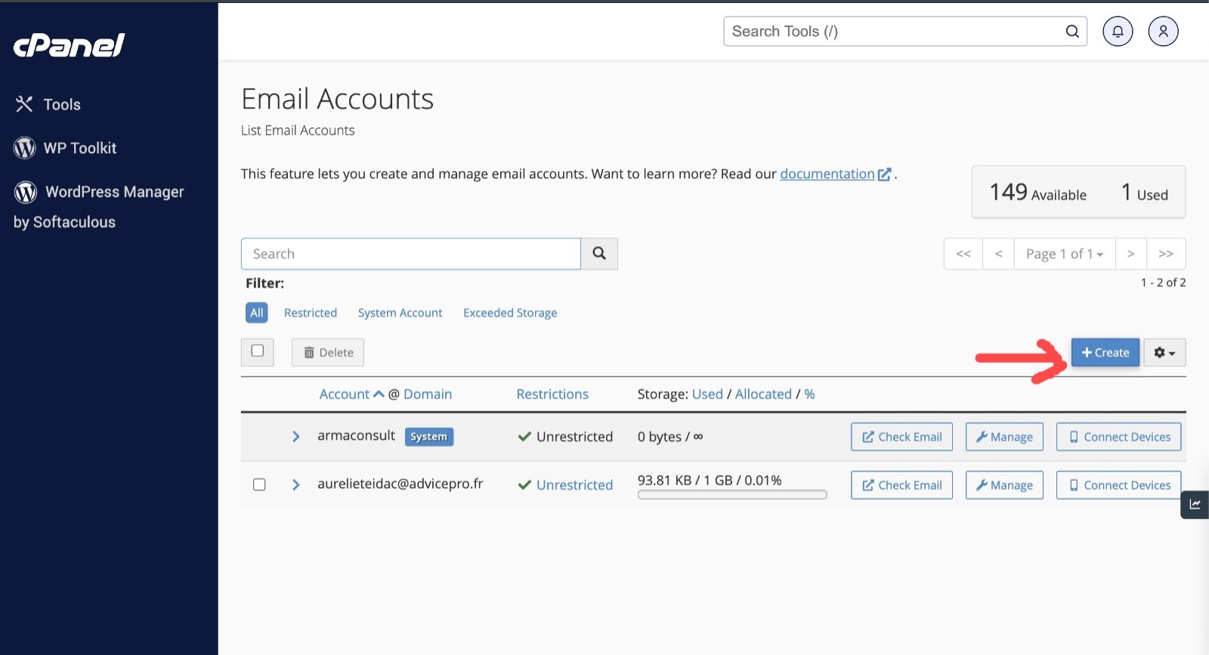
Task: Select the Exceeded Storage filter
Action: pos(510,312)
